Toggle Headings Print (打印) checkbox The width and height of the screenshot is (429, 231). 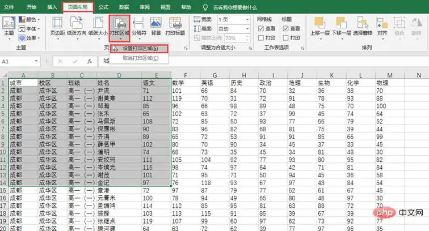pyautogui.click(x=285, y=38)
